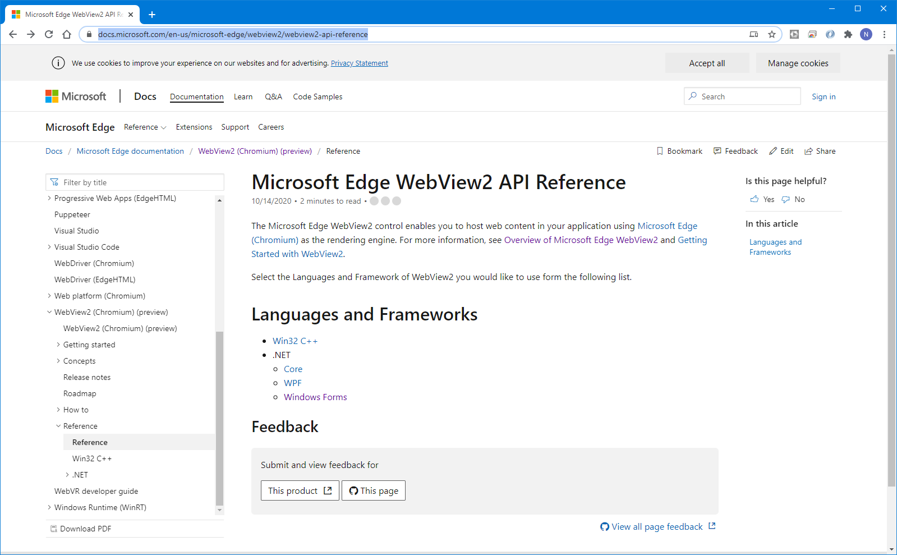Image resolution: width=897 pixels, height=555 pixels.
Task: Click the Edit pencil action
Action: [x=781, y=151]
